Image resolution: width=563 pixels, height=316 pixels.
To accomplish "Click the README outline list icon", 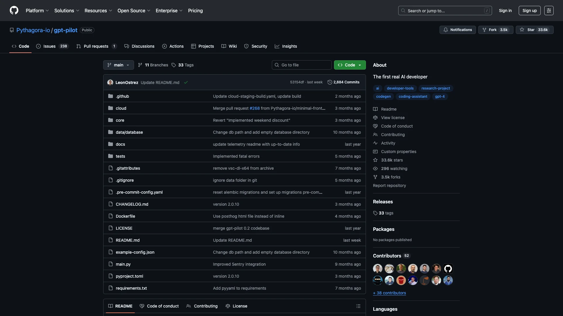I will coord(358,306).
